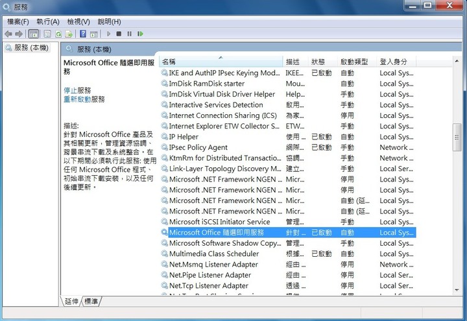467x321 pixels.
Task: Open the 執行(A) menu
Action: [x=48, y=22]
